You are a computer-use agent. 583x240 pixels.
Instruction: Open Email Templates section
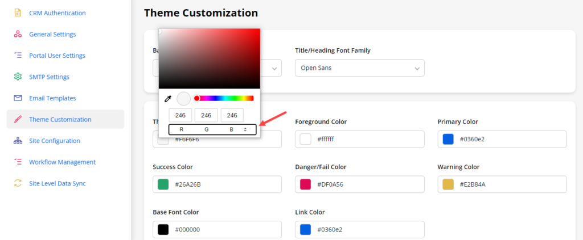(52, 98)
